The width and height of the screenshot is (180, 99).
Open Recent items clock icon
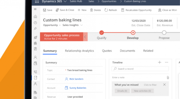pyautogui.click(x=35, y=23)
